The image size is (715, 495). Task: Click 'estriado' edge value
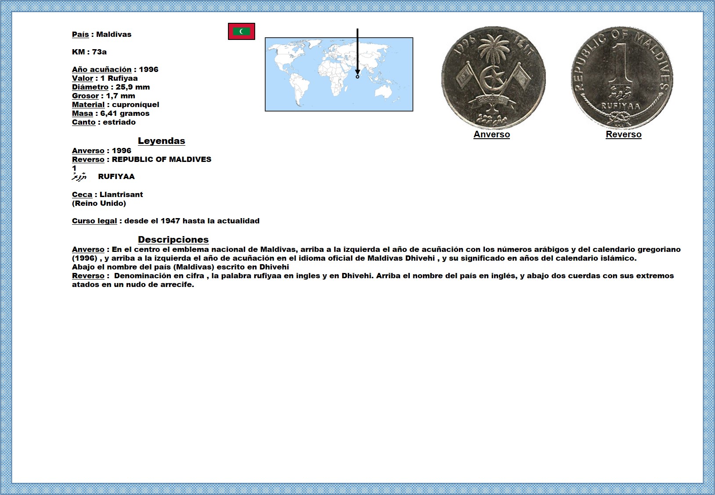pos(119,122)
